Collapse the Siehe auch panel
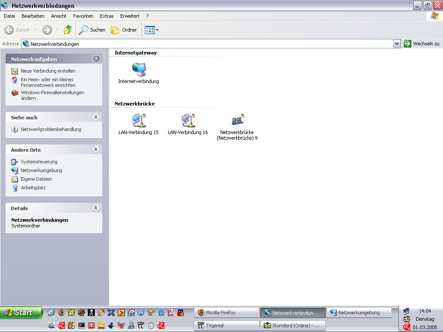The height and width of the screenshot is (332, 443). [96, 117]
